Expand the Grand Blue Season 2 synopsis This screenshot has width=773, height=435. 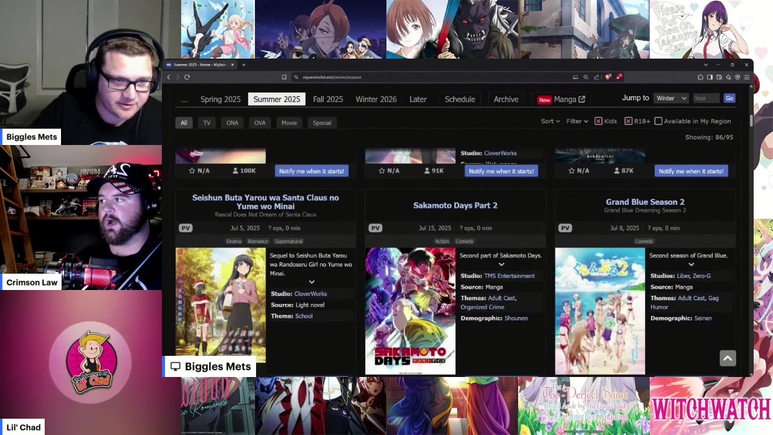pyautogui.click(x=691, y=264)
